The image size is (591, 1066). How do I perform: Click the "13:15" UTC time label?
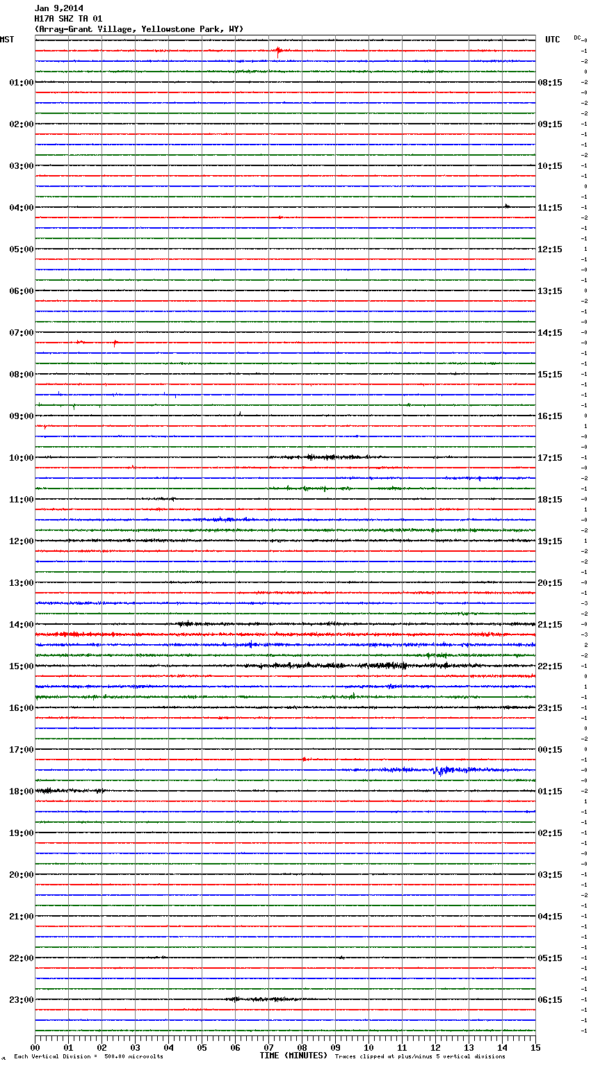[x=550, y=291]
